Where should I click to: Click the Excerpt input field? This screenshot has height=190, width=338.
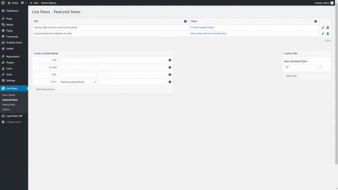78,68
